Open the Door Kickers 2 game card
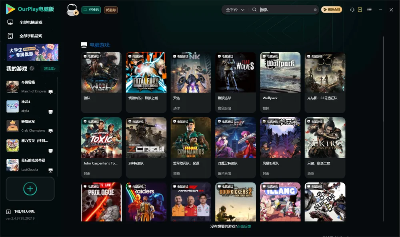 [x=236, y=202]
